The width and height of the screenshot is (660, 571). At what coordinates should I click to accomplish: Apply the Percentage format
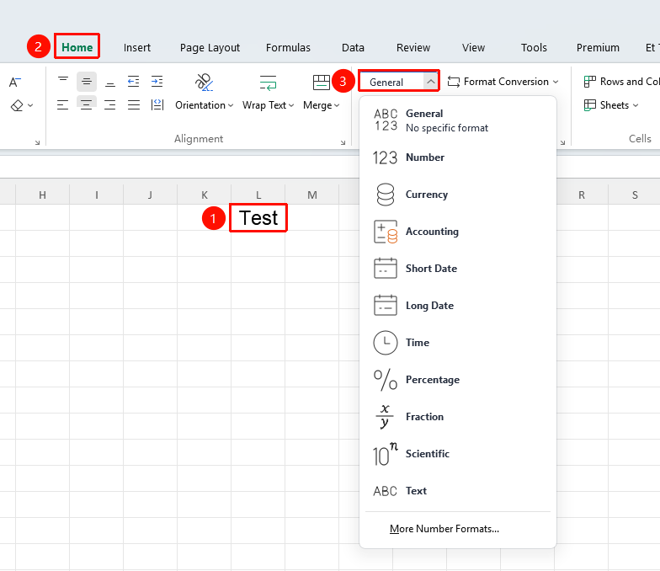coord(458,380)
